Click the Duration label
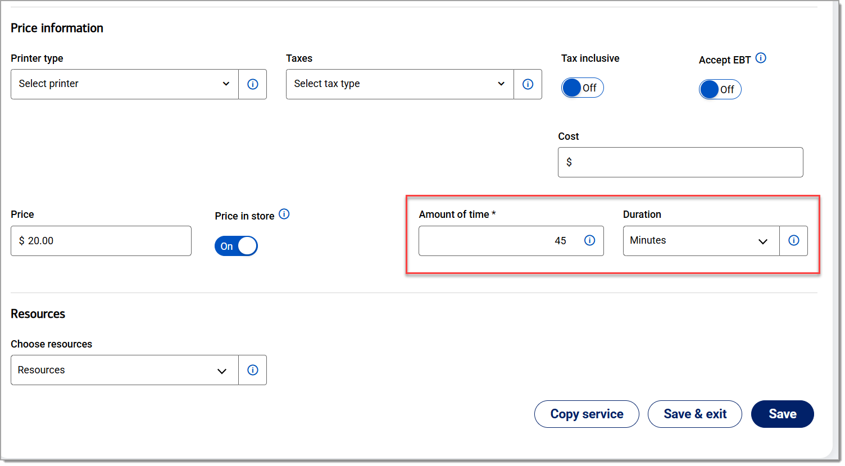This screenshot has width=845, height=466. [642, 214]
